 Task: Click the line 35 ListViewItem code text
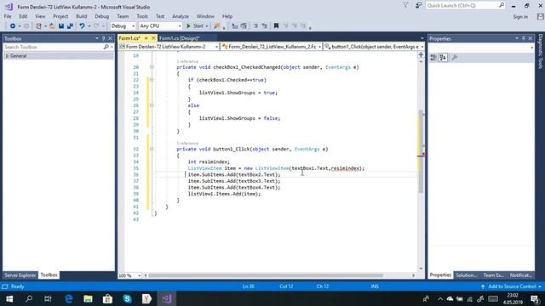click(276, 168)
